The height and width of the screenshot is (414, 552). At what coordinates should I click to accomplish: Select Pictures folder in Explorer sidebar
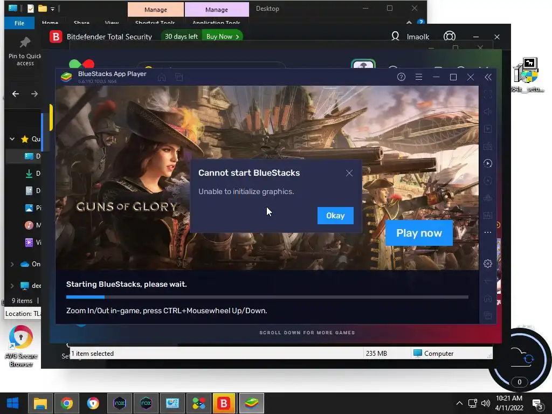coord(32,208)
